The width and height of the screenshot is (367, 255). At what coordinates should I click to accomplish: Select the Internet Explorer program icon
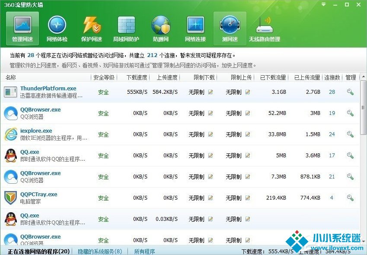pyautogui.click(x=11, y=134)
